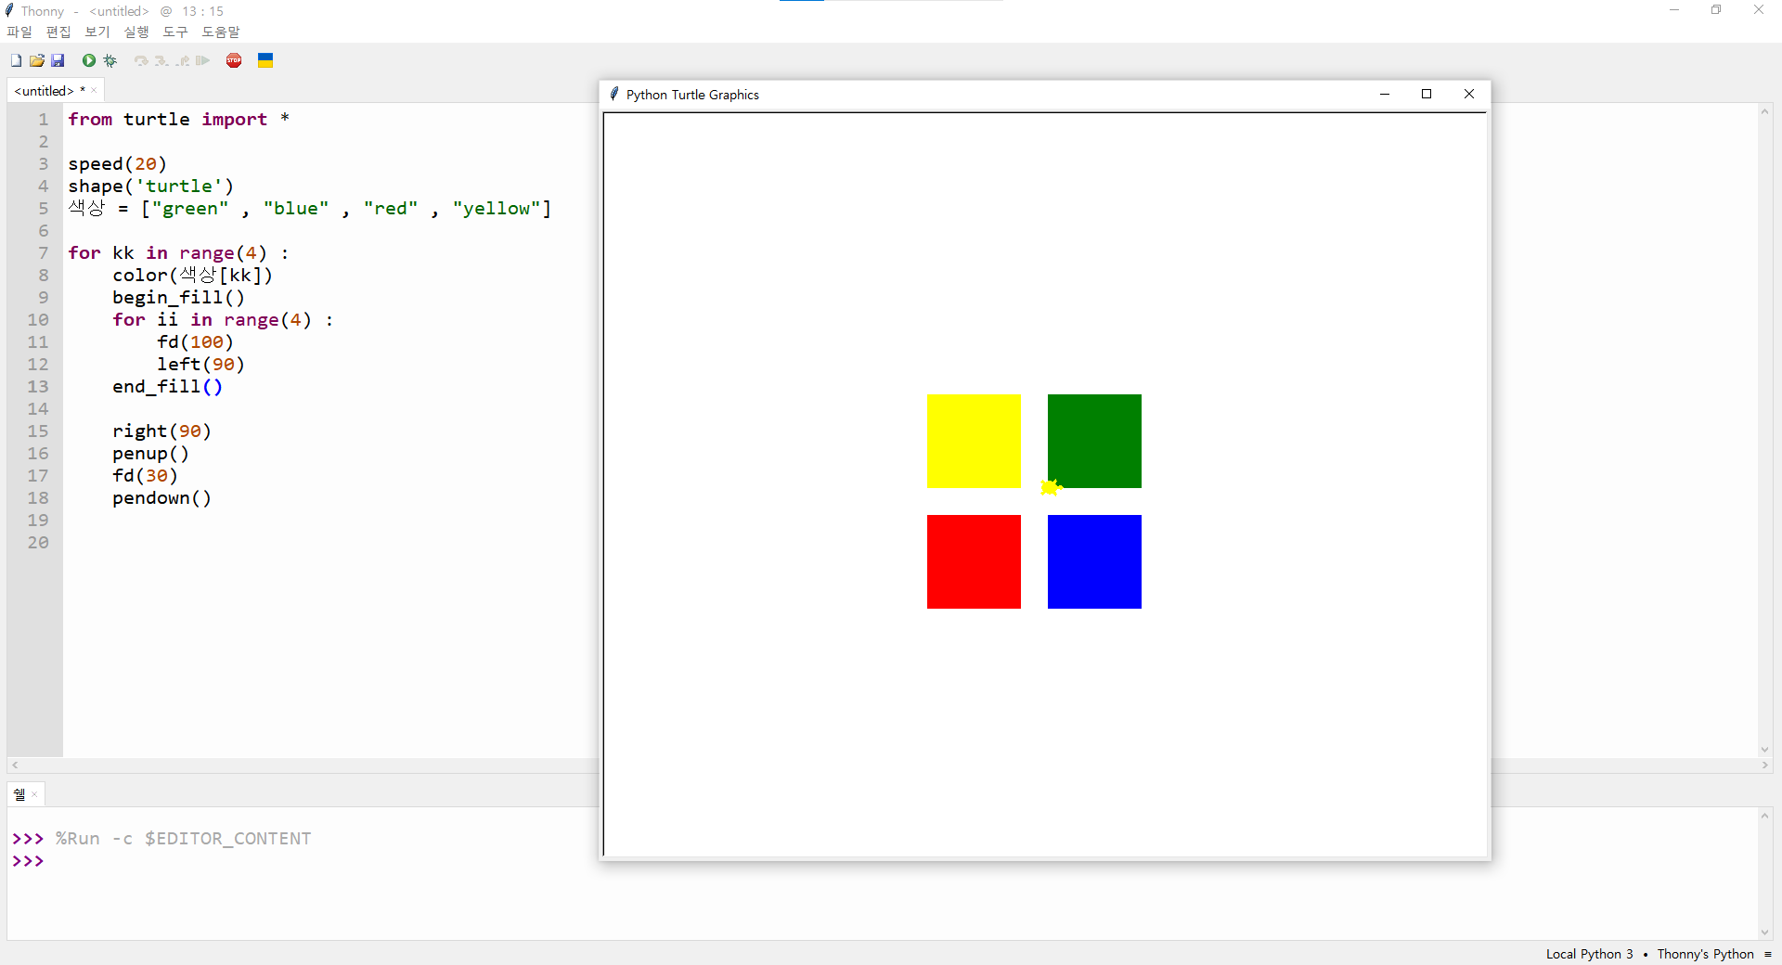Viewport: 1782px width, 965px height.
Task: Click the 'color(색상[kk])' line
Action: click(x=192, y=275)
